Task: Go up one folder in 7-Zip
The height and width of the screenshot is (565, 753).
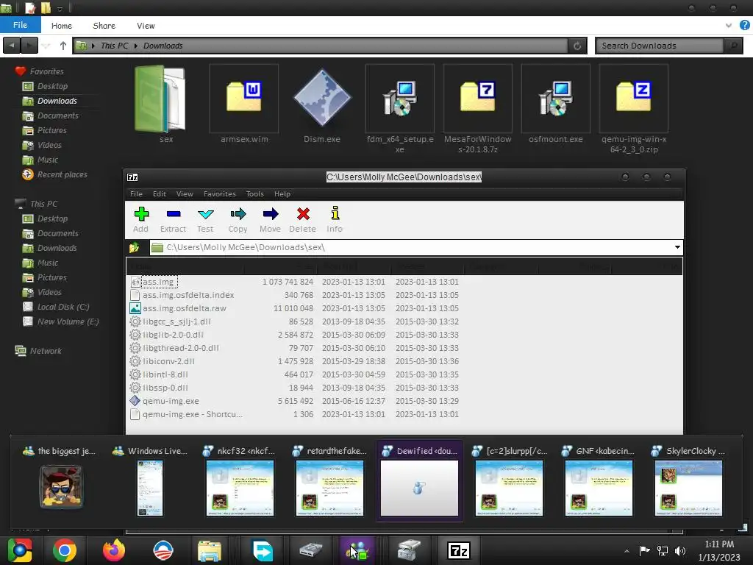Action: (135, 247)
